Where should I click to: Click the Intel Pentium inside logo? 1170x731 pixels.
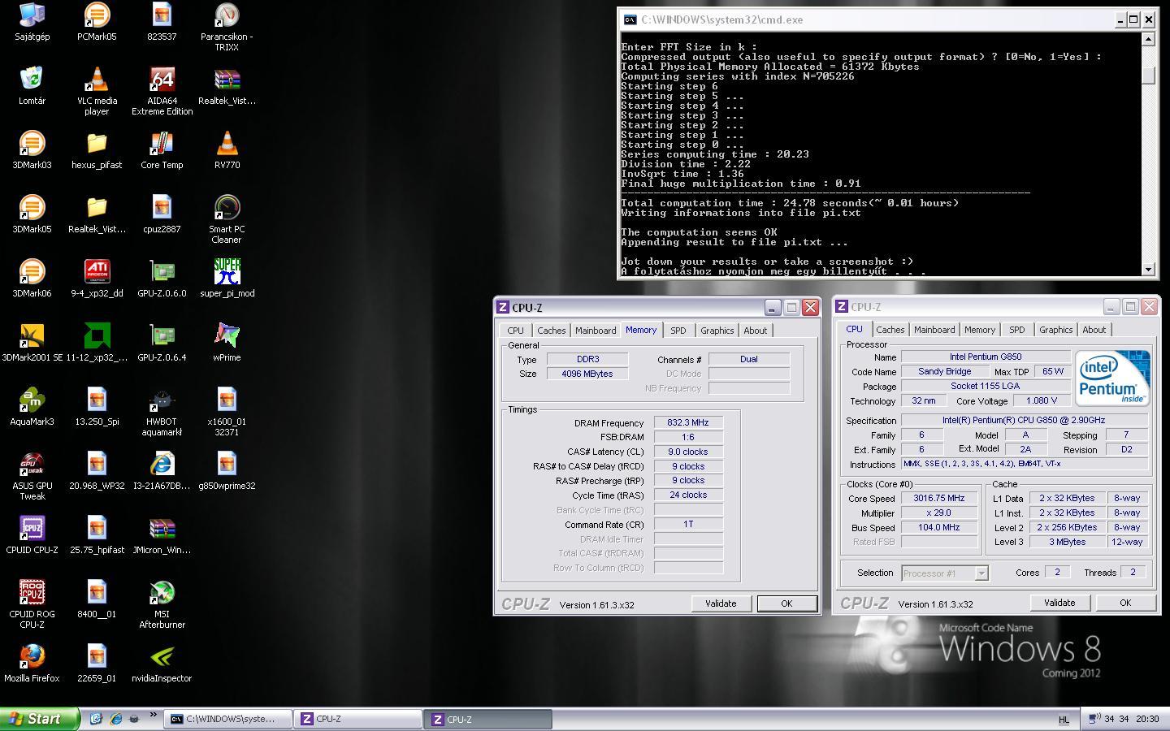[1112, 378]
